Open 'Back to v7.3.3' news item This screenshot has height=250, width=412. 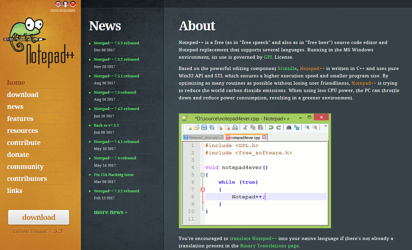coord(106,125)
